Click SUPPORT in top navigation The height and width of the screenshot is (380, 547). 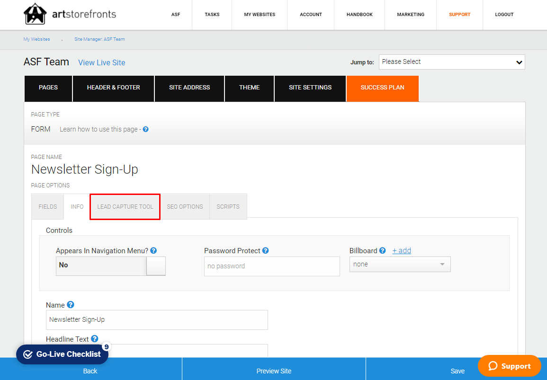(459, 15)
